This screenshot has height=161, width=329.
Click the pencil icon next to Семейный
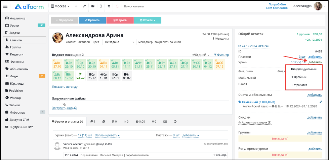320,102
